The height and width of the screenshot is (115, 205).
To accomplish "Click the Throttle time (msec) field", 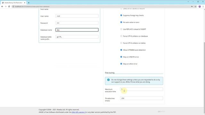I will coord(142,98).
